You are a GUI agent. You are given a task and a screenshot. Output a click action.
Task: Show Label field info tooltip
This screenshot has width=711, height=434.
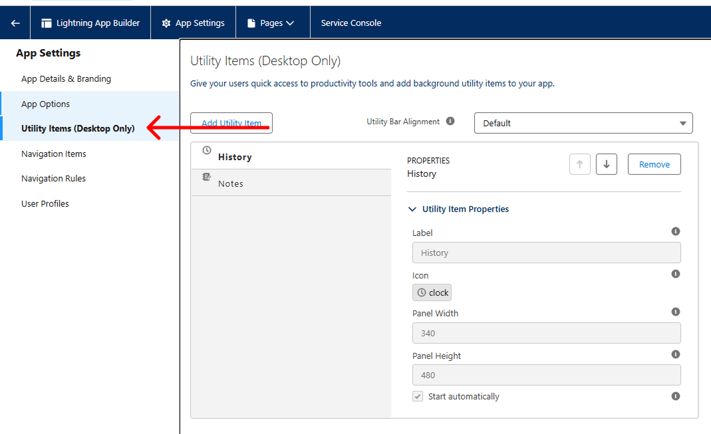[676, 231]
